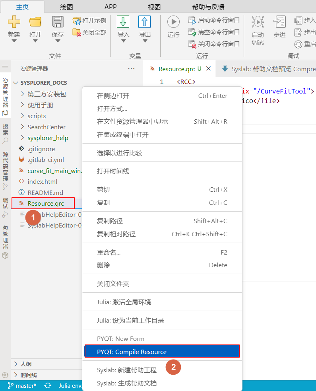The width and height of the screenshot is (316, 391).
Task: Toggle sidebar hamburger menu icon
Action: [5, 66]
